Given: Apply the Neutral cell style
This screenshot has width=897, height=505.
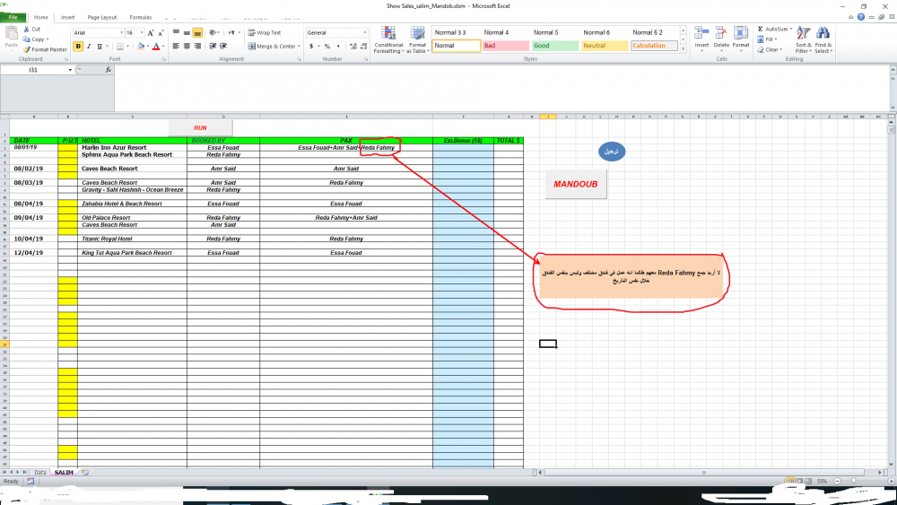Looking at the screenshot, I should 604,46.
